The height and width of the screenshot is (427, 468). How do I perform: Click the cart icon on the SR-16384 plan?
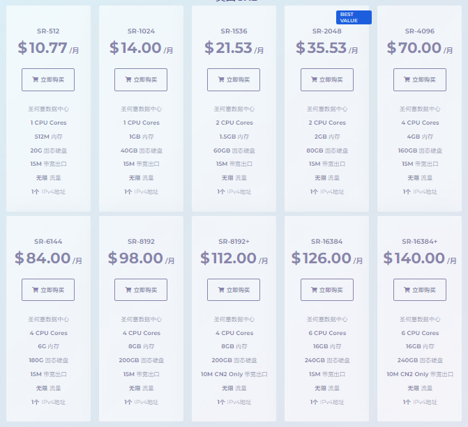tap(314, 290)
